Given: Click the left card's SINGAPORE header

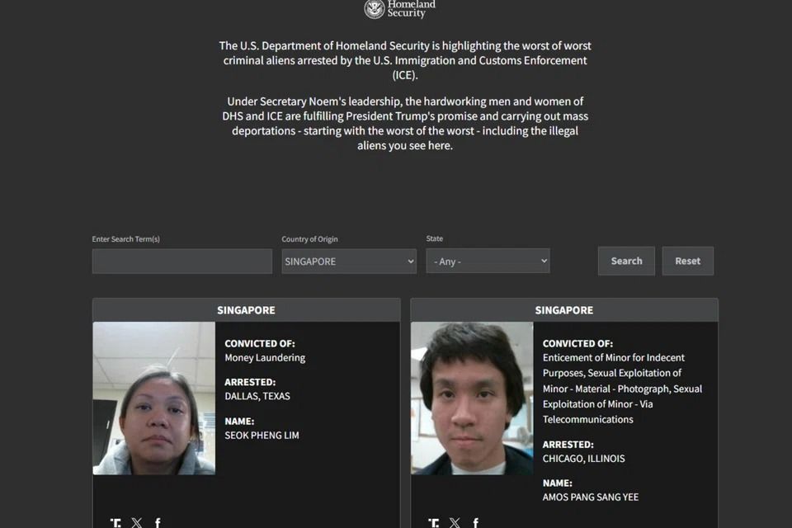Looking at the screenshot, I should pos(245,309).
